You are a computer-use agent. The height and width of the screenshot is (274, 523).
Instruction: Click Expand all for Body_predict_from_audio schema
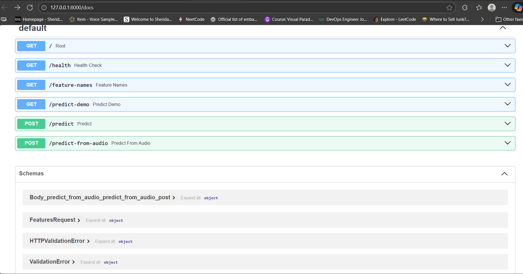[190, 198]
